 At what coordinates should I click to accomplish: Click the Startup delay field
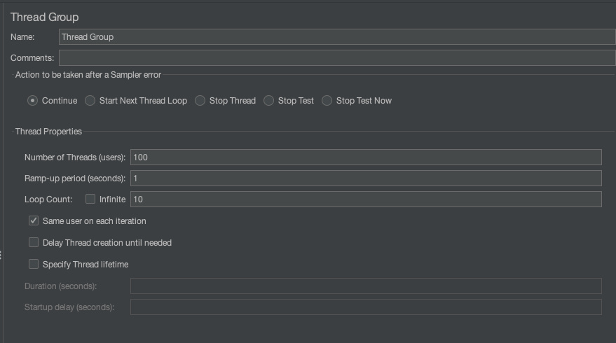click(366, 307)
